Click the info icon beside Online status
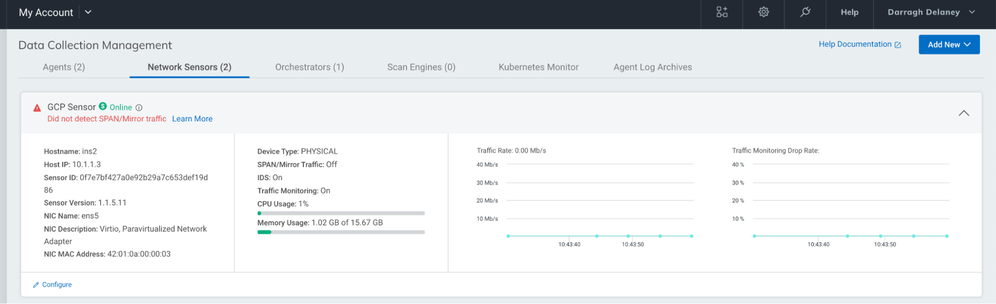 [x=139, y=108]
